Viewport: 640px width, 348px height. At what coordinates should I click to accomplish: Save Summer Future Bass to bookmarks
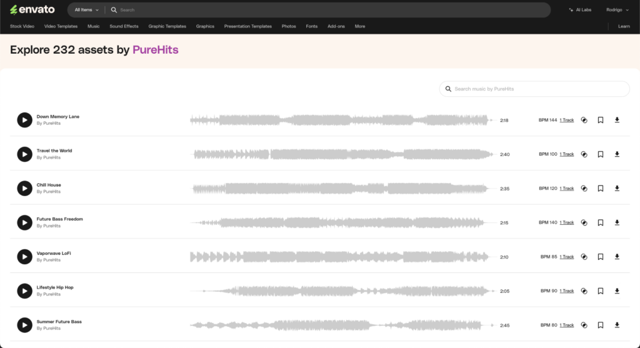[x=600, y=325]
